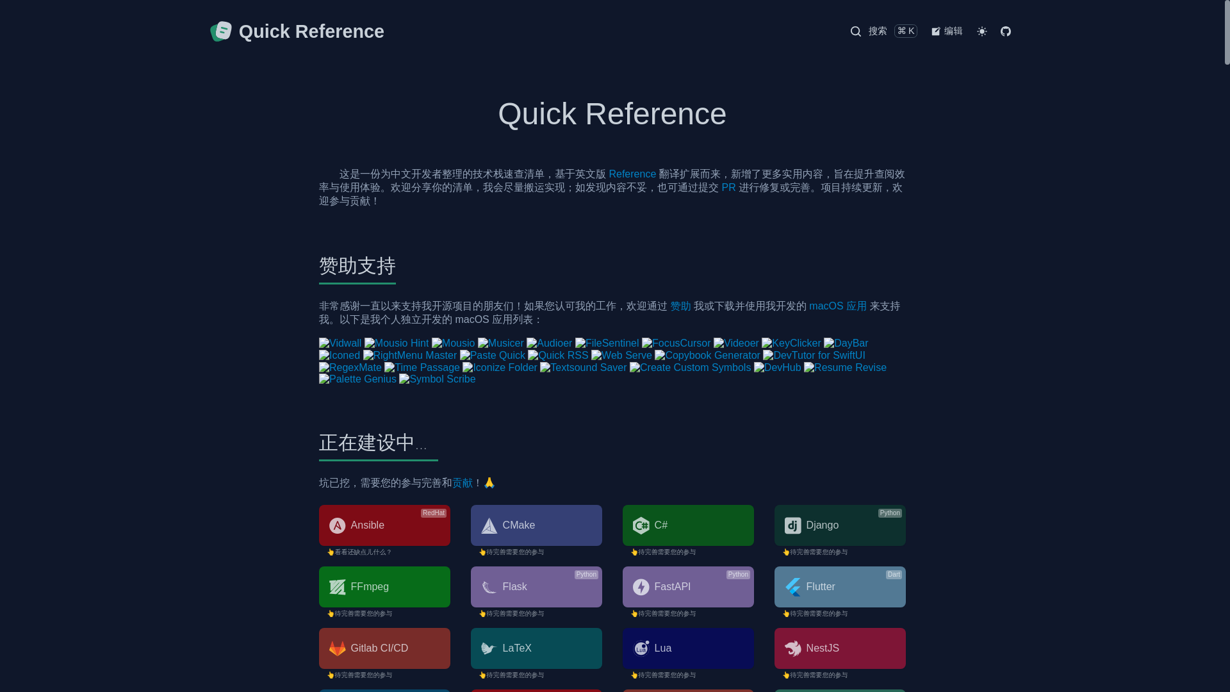The image size is (1230, 692).
Task: Open the Vidwall app image link
Action: pyautogui.click(x=340, y=343)
